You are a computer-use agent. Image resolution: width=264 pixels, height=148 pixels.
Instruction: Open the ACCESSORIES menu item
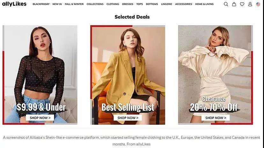coord(184,4)
